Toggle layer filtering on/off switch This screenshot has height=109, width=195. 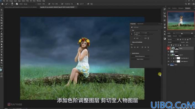pos(190,39)
